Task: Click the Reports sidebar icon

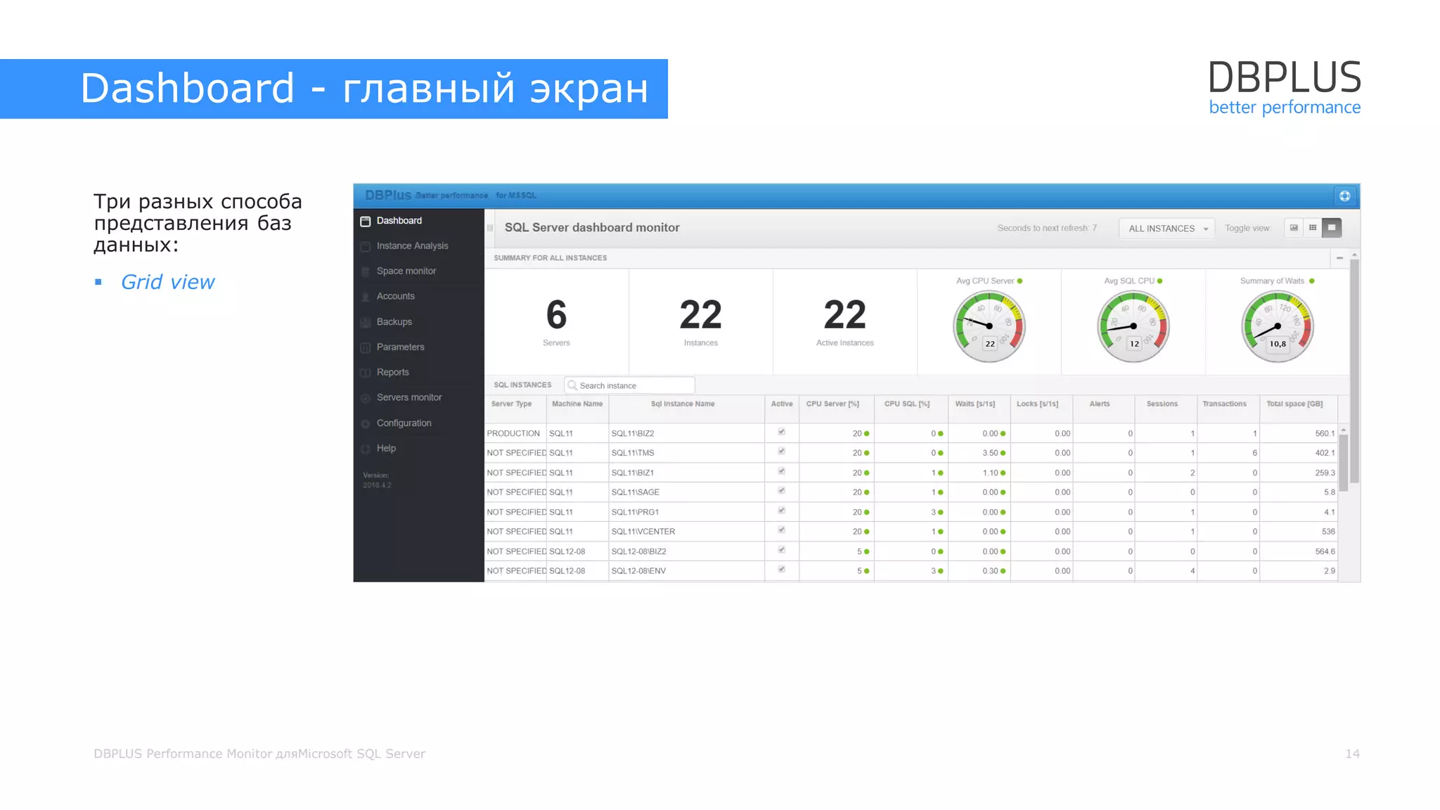Action: click(x=366, y=373)
